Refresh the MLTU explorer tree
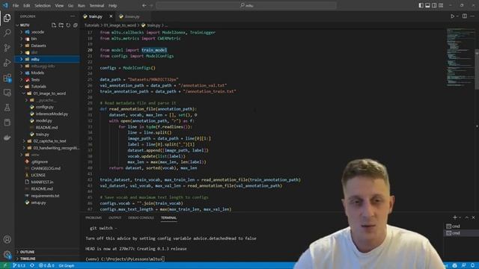 [x=68, y=25]
